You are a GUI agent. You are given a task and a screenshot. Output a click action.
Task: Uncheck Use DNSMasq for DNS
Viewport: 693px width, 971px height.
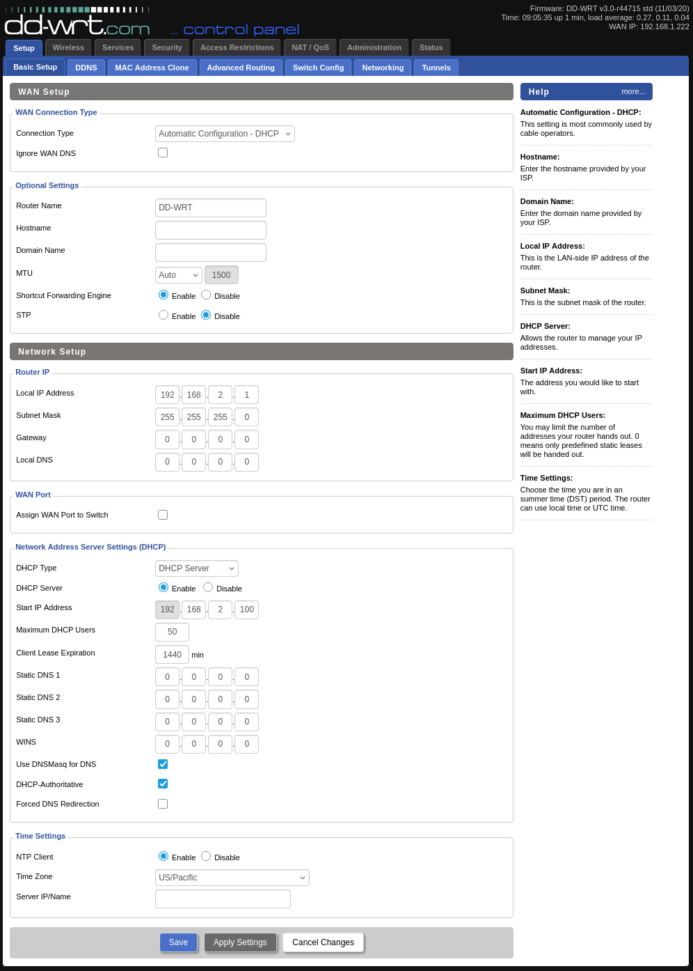(163, 764)
